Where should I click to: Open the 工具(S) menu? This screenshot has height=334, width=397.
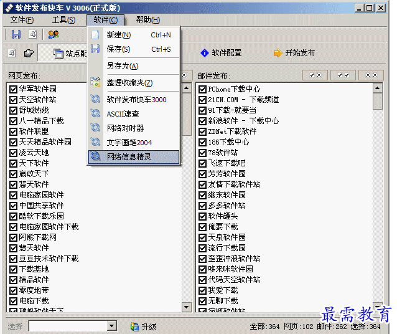[x=63, y=20]
